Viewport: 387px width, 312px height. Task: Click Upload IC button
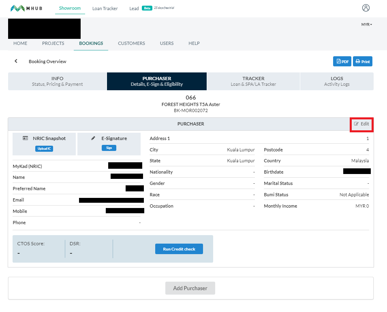tap(44, 149)
